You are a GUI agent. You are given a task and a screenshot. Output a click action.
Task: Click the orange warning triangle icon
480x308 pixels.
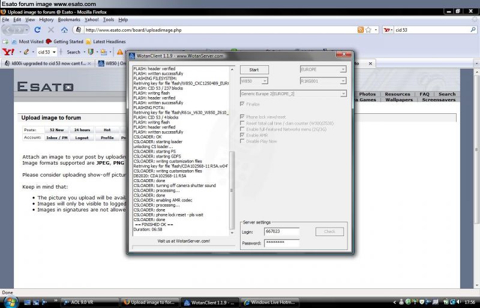(x=120, y=52)
